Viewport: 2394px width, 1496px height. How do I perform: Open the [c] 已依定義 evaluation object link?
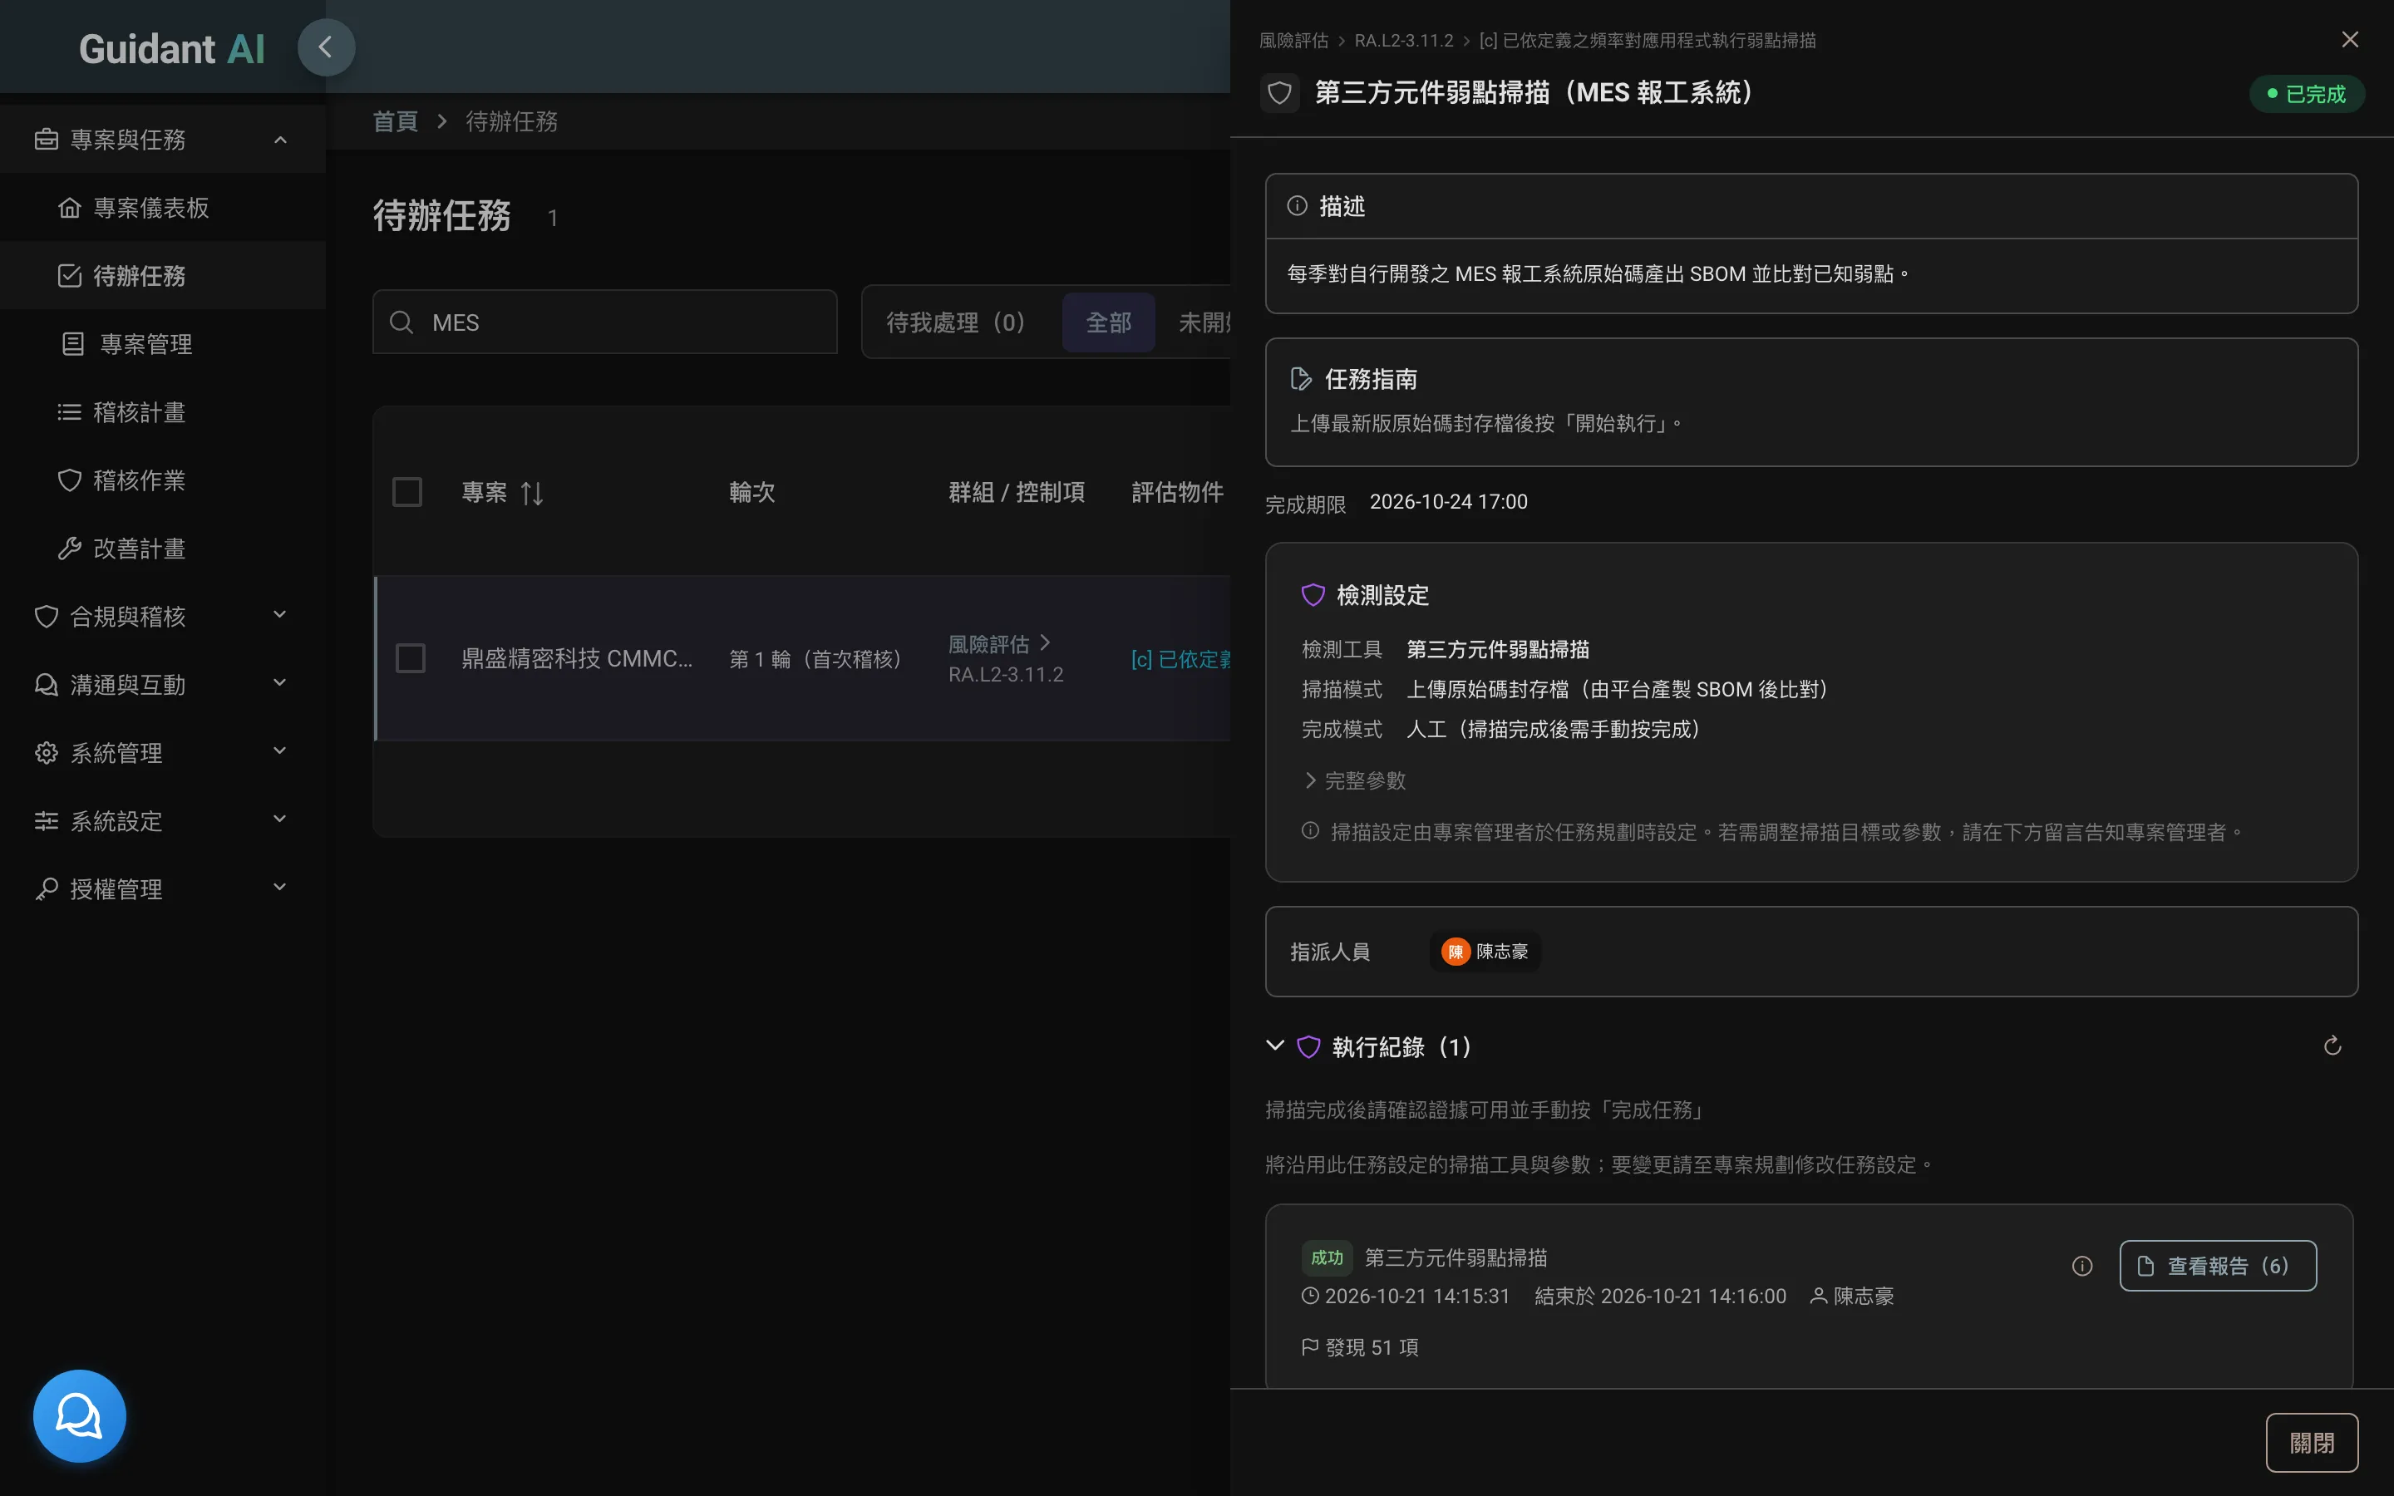1180,659
